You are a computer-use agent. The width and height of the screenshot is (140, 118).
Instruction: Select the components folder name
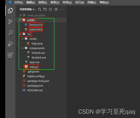(37, 48)
